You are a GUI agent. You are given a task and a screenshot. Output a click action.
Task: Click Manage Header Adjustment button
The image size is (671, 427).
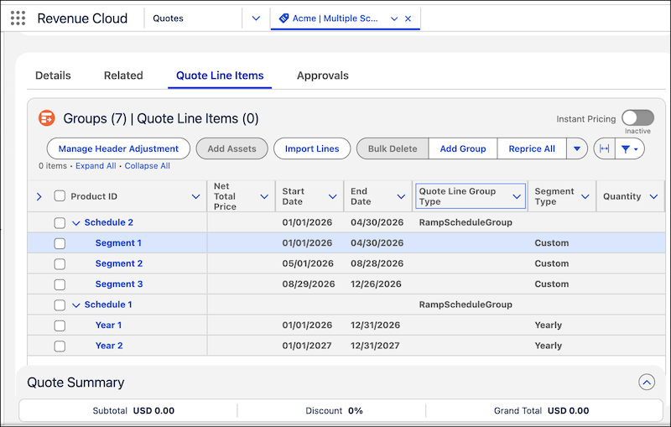[x=118, y=148]
